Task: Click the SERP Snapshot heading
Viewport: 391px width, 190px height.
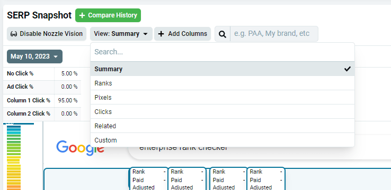Action: [39, 15]
